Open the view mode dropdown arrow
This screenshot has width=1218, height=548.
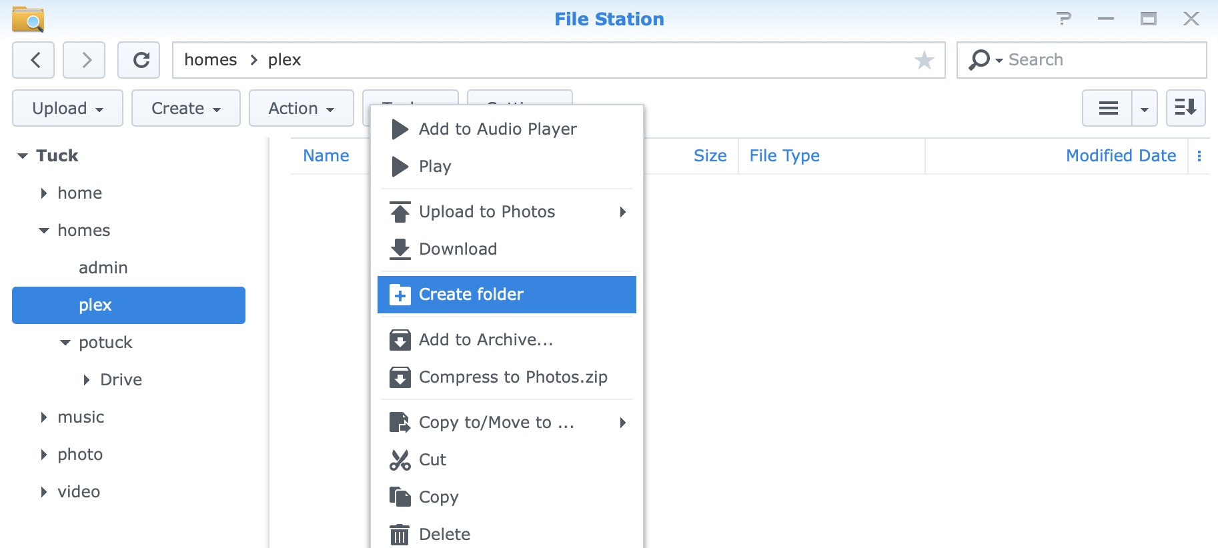tap(1145, 109)
